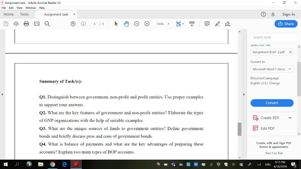Click the blue Convert button
The image size is (301, 169).
pos(272,103)
